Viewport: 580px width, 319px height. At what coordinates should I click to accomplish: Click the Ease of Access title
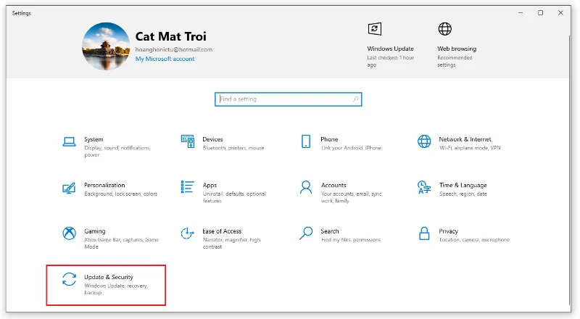tap(222, 231)
